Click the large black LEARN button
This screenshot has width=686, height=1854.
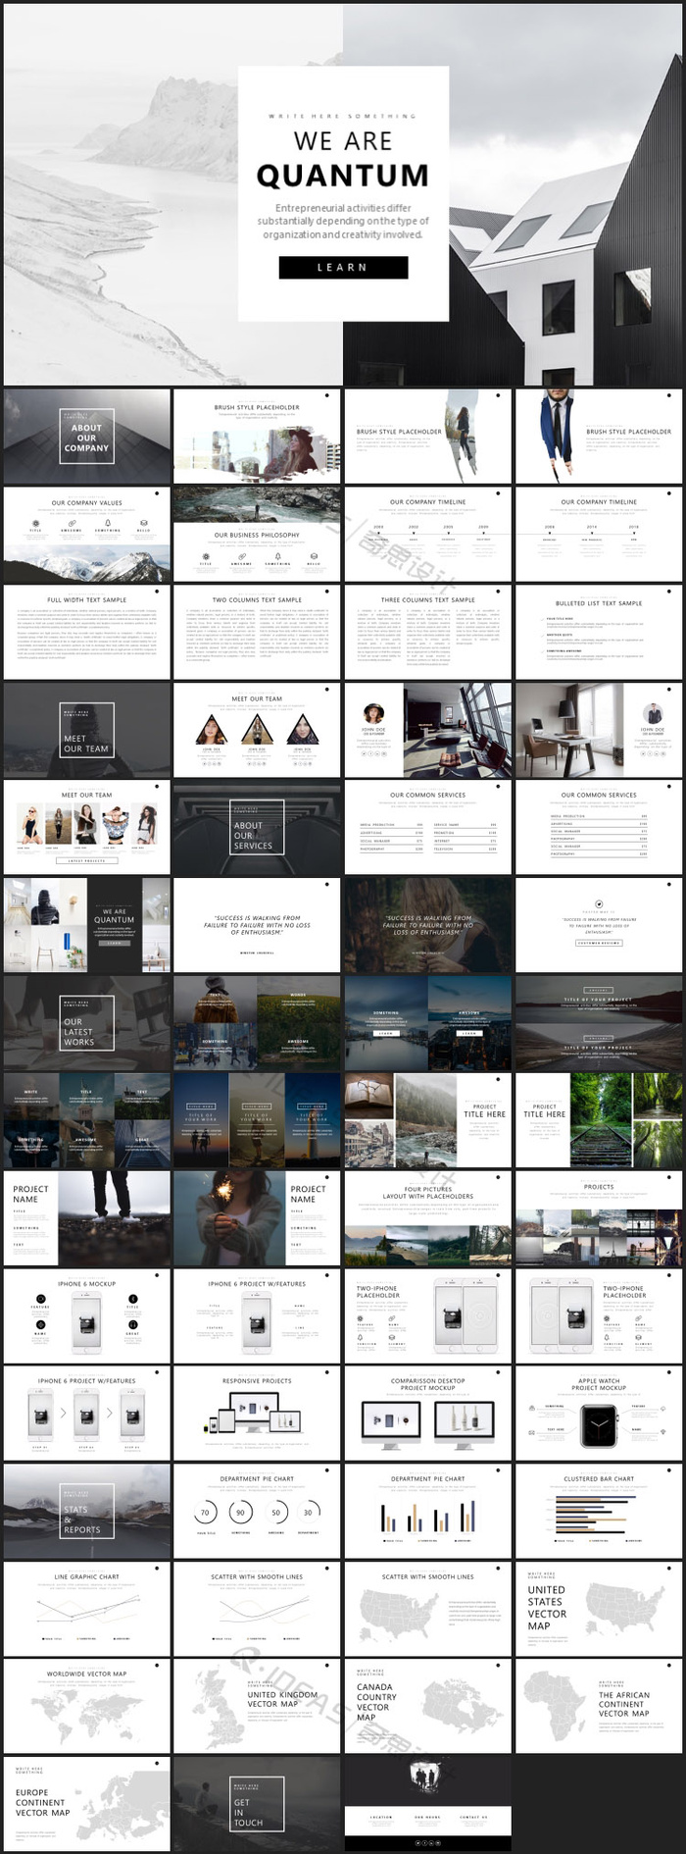pyautogui.click(x=343, y=267)
